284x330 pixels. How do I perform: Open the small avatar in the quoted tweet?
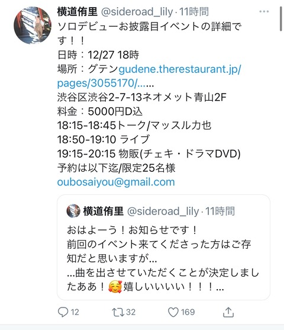tap(73, 211)
